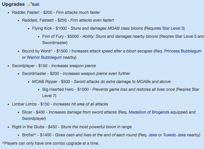Open the Princess Bubblegum link
Screen dimensions: 204x149
tap(183, 51)
